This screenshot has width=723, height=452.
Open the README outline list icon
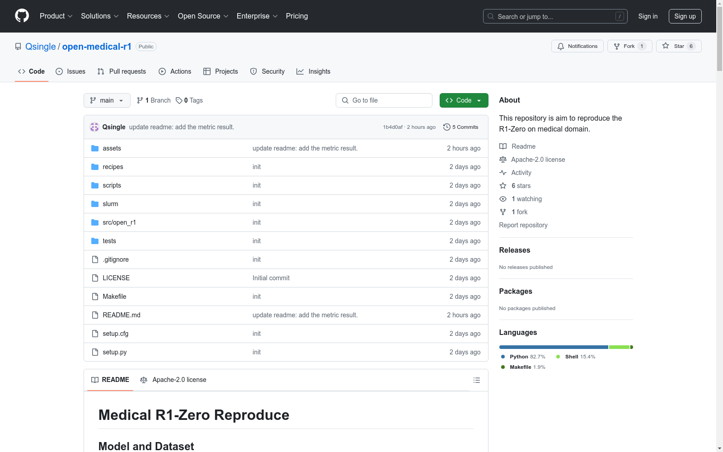pyautogui.click(x=476, y=380)
